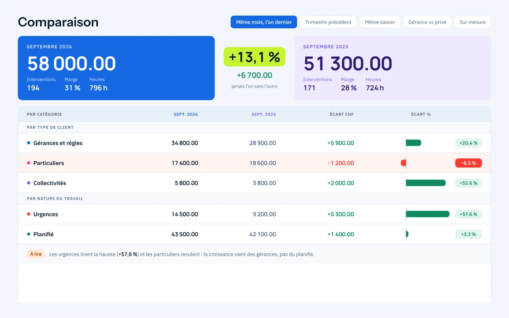This screenshot has height=318, width=509.
Task: Open Gérance vs privé comparison
Action: (427, 22)
